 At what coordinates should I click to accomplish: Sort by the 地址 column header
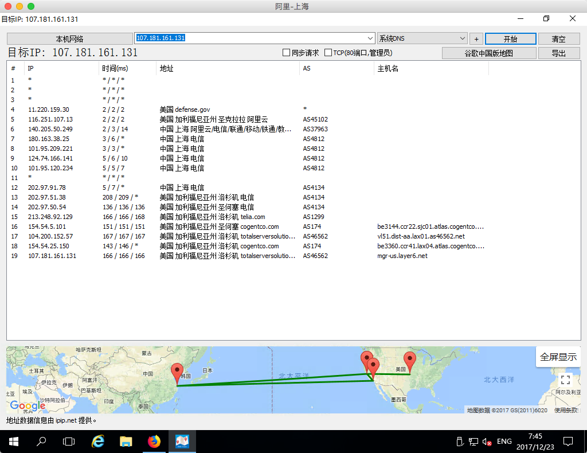[228, 68]
